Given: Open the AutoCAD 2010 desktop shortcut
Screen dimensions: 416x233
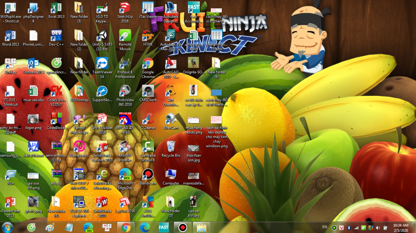Looking at the screenshot, I should (171, 64).
